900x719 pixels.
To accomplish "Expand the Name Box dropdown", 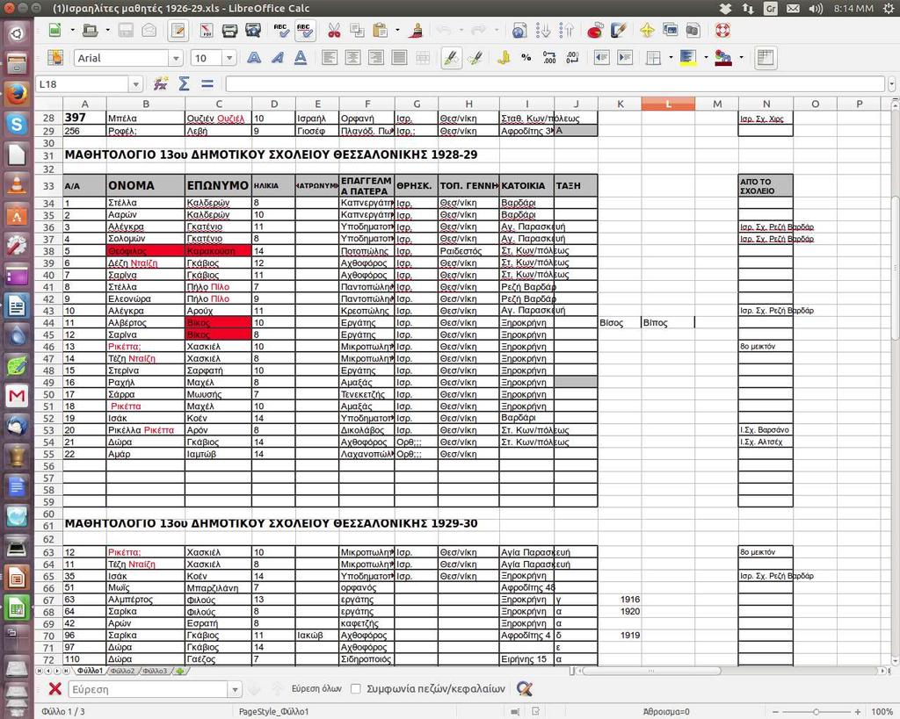I will coord(135,84).
